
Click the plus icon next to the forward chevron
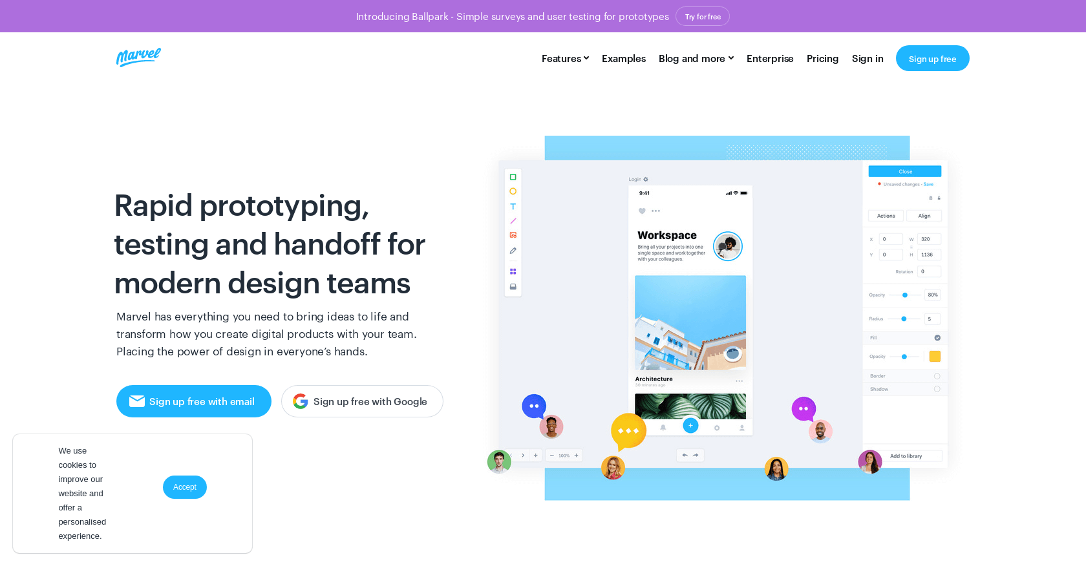(536, 456)
